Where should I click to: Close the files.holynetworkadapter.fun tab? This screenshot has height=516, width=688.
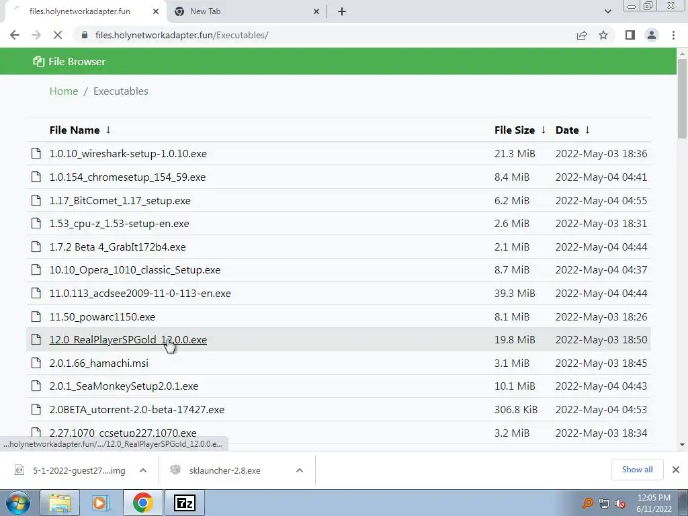tap(156, 11)
